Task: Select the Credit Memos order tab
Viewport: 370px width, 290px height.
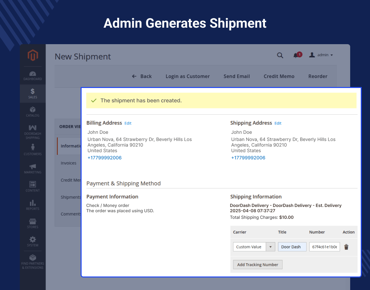Action: click(x=71, y=180)
